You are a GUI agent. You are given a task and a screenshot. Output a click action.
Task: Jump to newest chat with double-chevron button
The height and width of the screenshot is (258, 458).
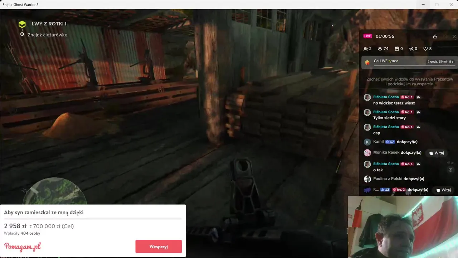[x=450, y=170]
